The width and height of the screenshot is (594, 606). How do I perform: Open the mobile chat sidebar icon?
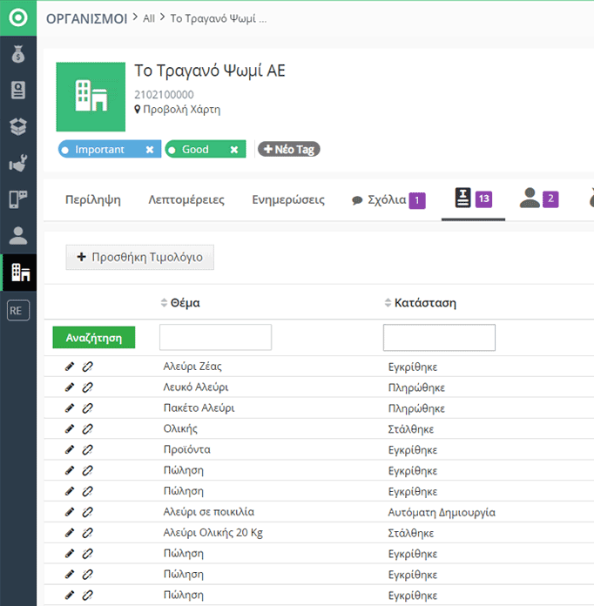pos(17,199)
